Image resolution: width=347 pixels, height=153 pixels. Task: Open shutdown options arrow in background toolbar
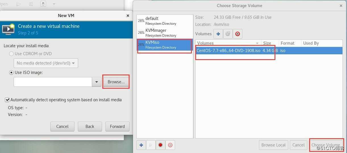pyautogui.click(x=54, y=4)
